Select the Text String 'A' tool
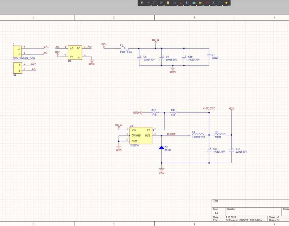The width and height of the screenshot is (289, 226). pos(213,3)
